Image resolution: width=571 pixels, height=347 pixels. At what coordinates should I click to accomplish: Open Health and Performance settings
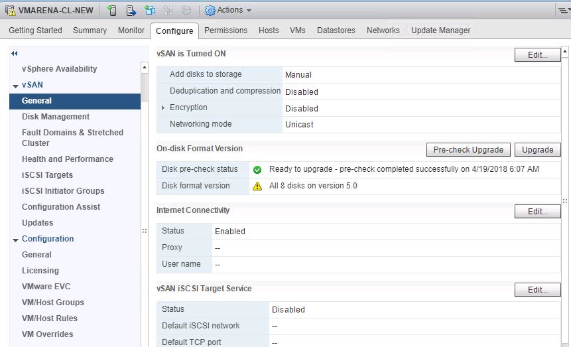click(x=68, y=159)
